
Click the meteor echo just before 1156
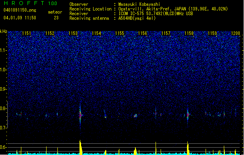(135, 115)
